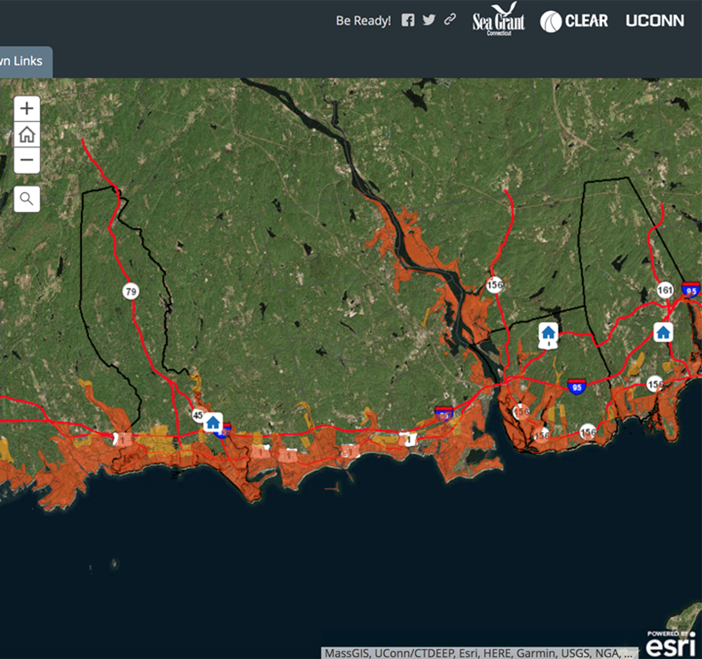Screen dimensions: 702x659
Task: Click the zoom in plus button
Action: 26,108
